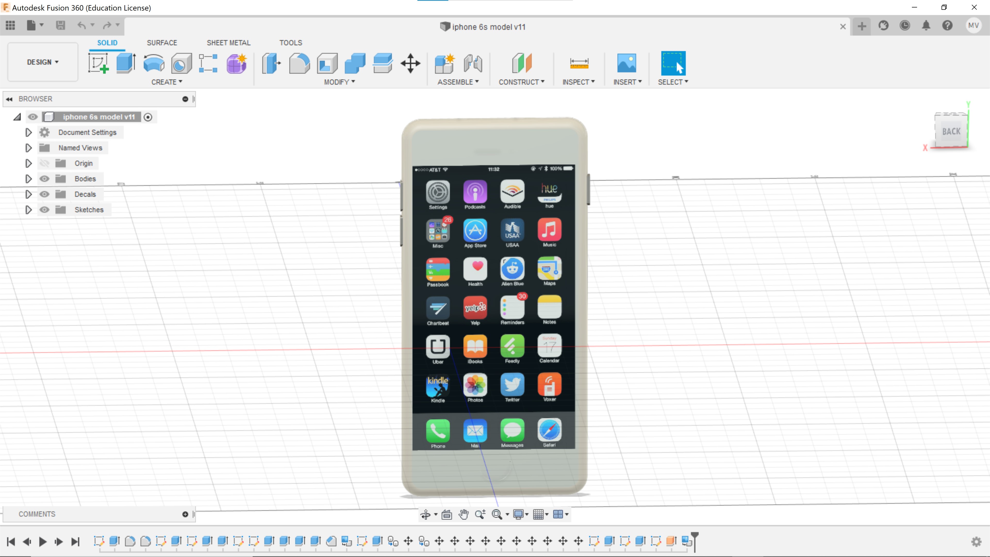990x557 pixels.
Task: Select the Offset Face tool
Action: click(383, 63)
